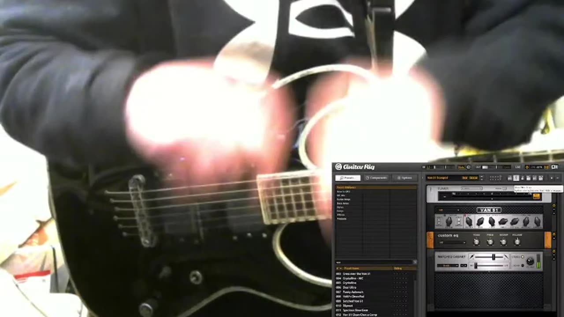The image size is (564, 317).
Task: Clear the preset search field
Action: (x=415, y=262)
